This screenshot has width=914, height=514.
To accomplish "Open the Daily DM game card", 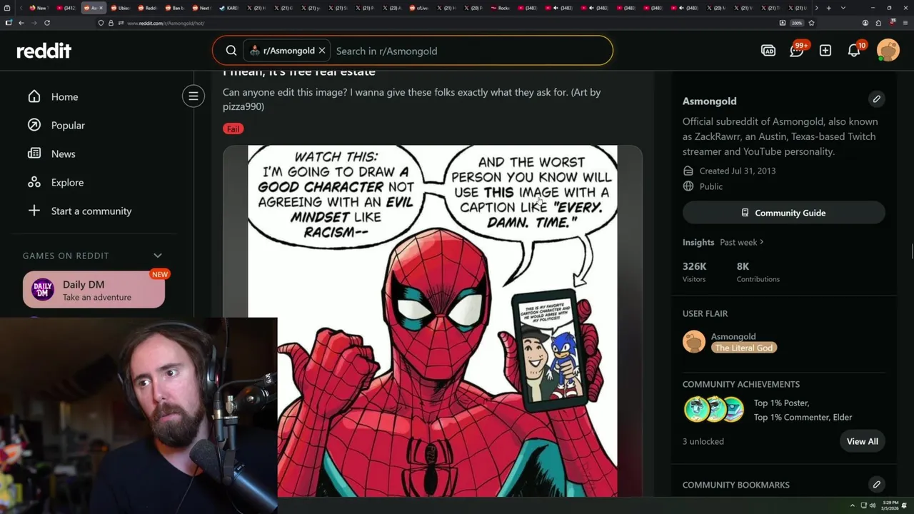I will (94, 290).
